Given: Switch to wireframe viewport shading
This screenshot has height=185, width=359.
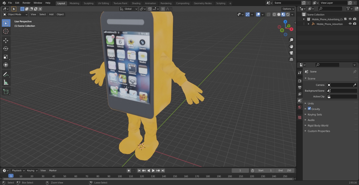Looking at the screenshot, I should (x=274, y=14).
